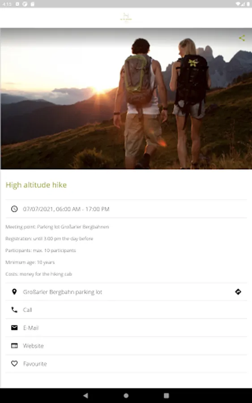Open recent apps with square button
Viewport: 252px width, 403px height.
[167, 395]
